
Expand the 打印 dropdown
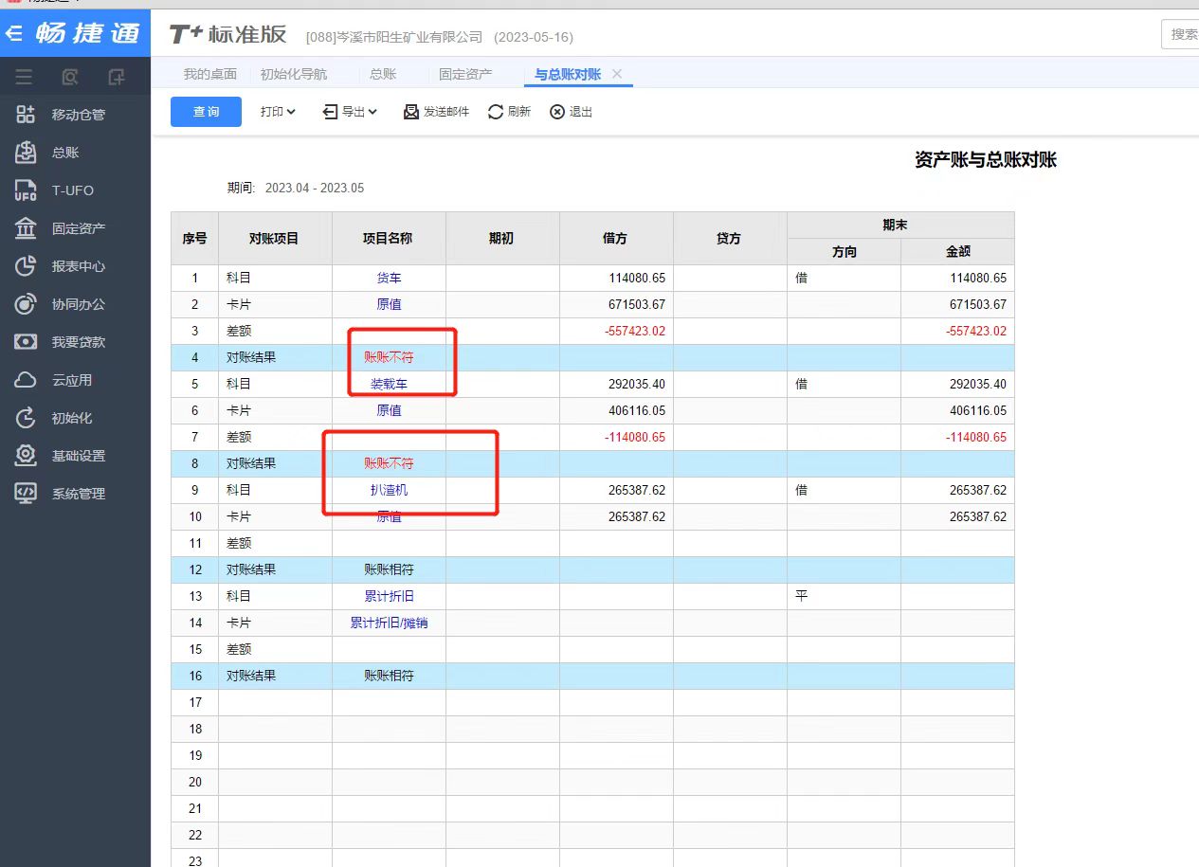[x=278, y=112]
